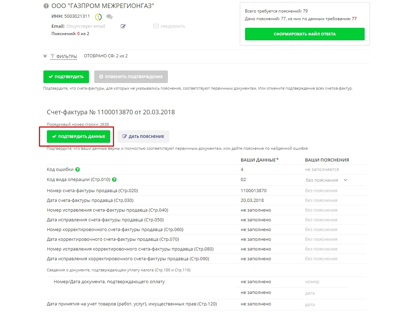
Task: Open the ФИЛЬТРЫ filter panel
Action: click(66, 56)
